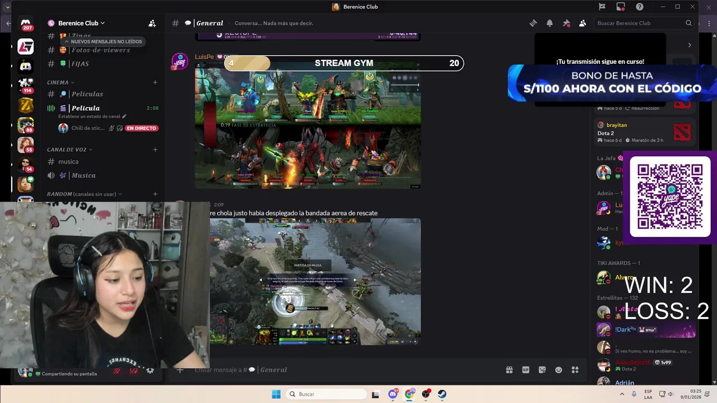
Task: Collapse the RANDOM category
Action: pos(84,194)
